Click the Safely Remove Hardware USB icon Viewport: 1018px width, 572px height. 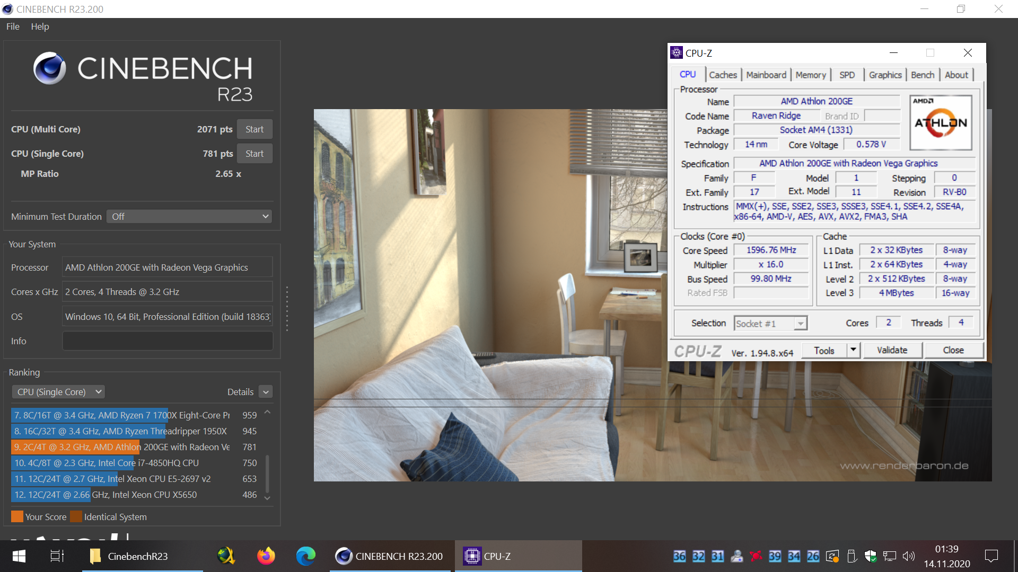pyautogui.click(x=852, y=556)
